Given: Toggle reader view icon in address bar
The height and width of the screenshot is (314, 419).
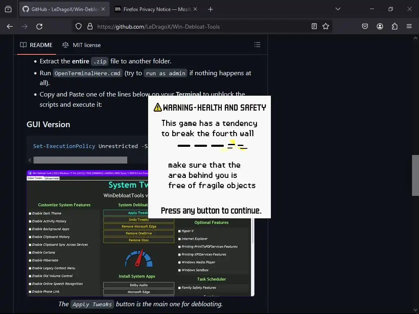Looking at the screenshot, I should tap(314, 26).
